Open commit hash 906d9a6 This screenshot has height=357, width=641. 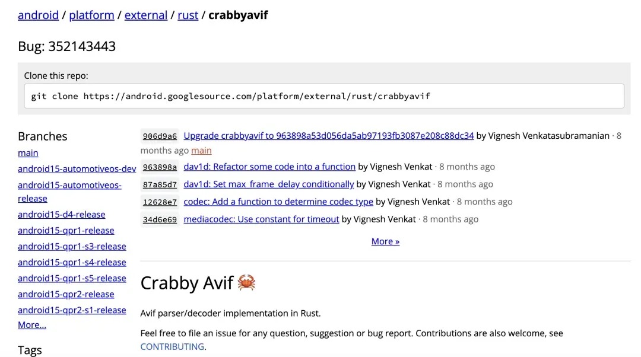160,136
